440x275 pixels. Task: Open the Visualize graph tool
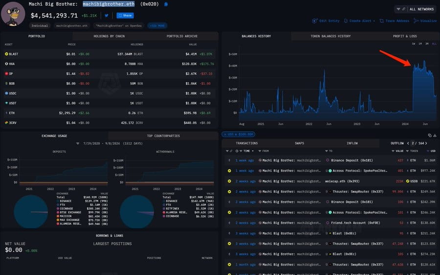coord(418,21)
